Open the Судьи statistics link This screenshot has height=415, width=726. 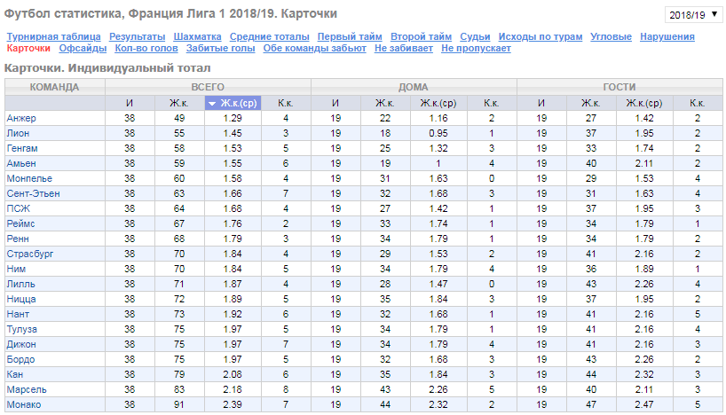tap(475, 36)
